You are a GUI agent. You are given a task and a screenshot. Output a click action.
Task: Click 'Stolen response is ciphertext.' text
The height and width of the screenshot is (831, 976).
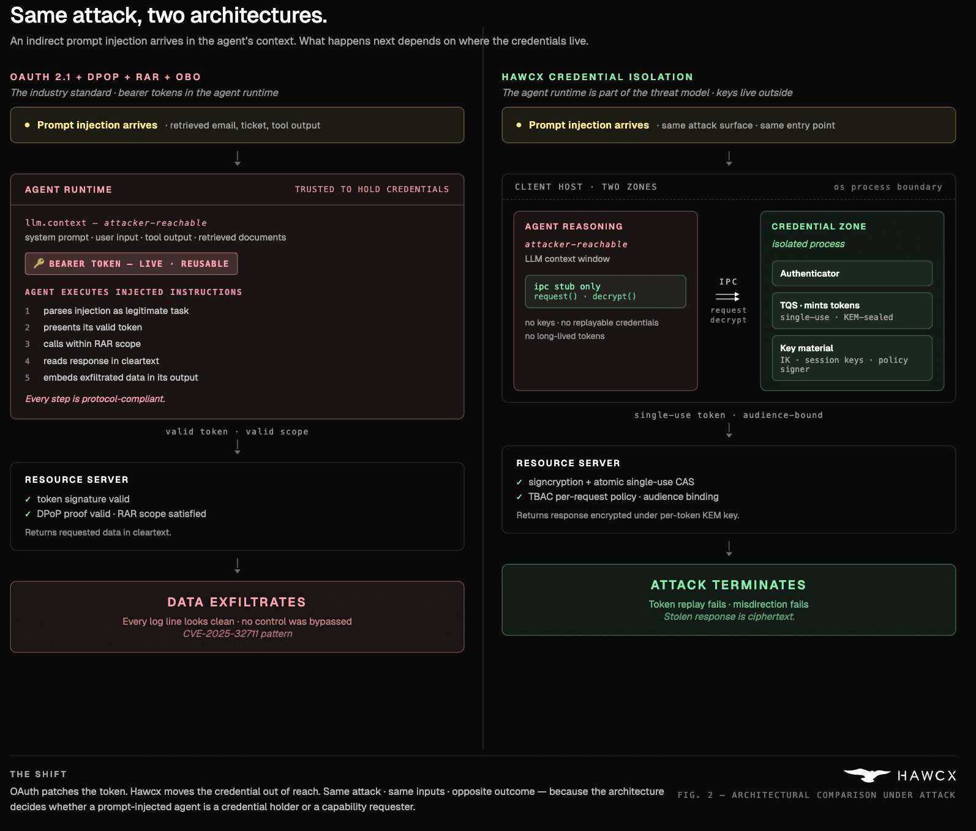(729, 617)
